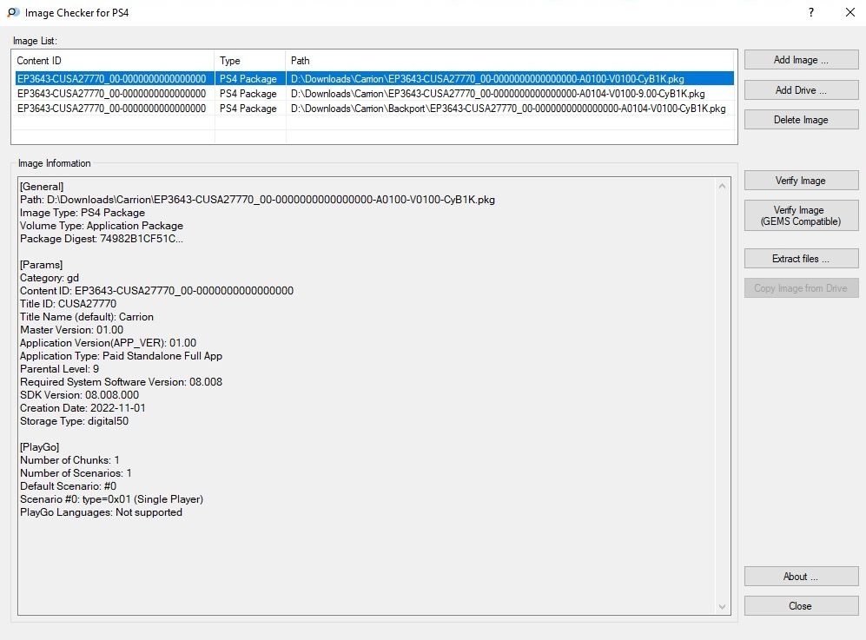The width and height of the screenshot is (866, 640).
Task: Click the Master Version: 01.00 line
Action: (72, 330)
